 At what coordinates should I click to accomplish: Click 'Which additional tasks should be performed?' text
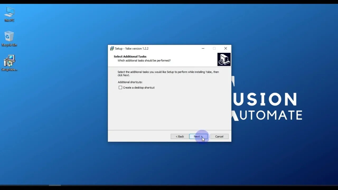pos(144,60)
